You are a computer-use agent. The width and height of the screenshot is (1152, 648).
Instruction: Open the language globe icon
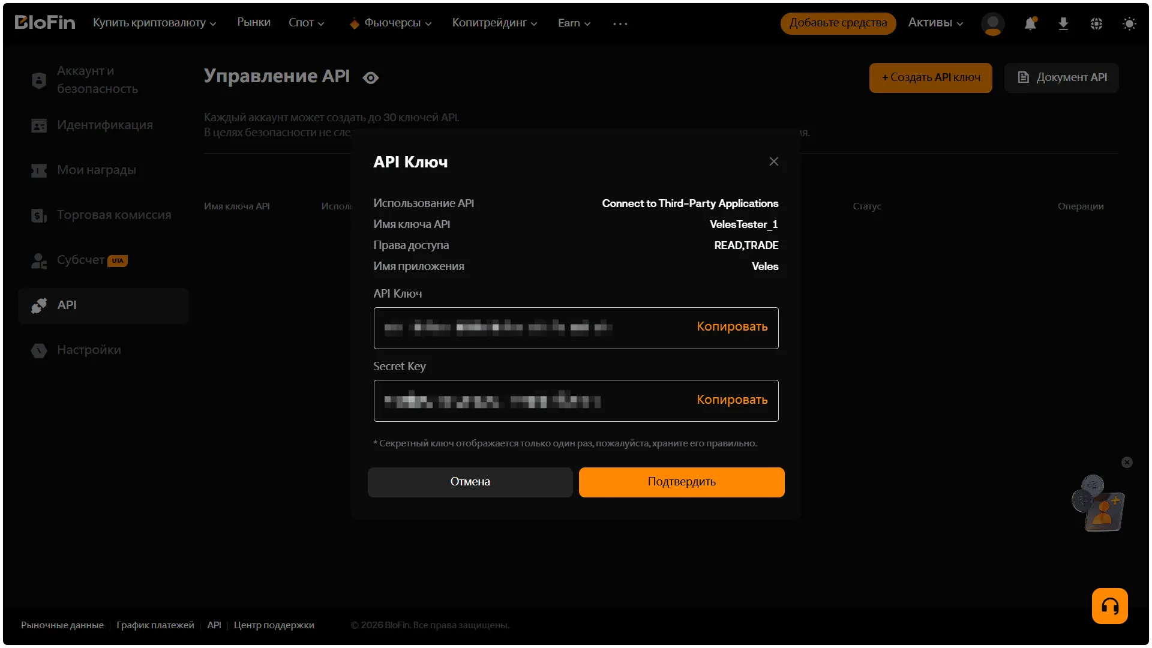click(1096, 23)
